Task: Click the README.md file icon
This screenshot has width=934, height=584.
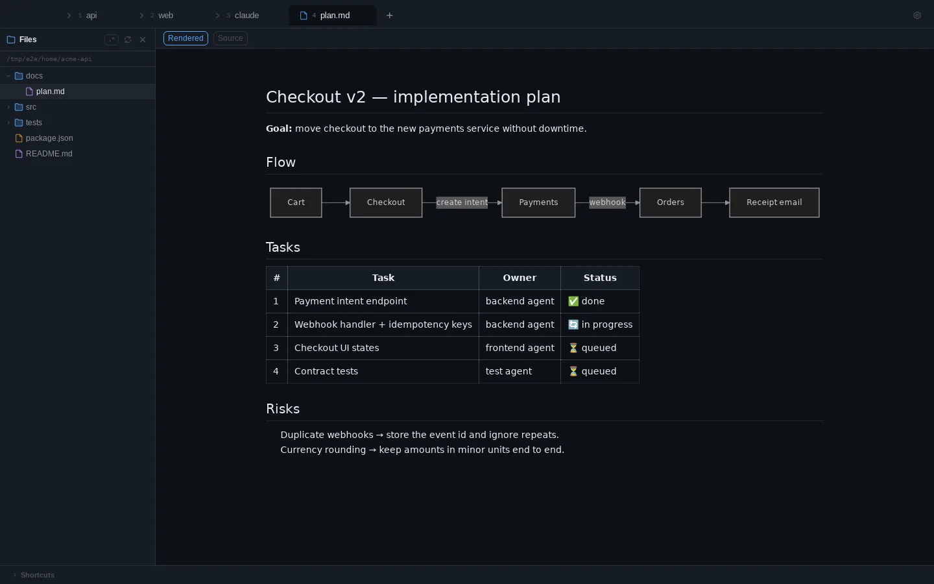Action: coord(19,154)
